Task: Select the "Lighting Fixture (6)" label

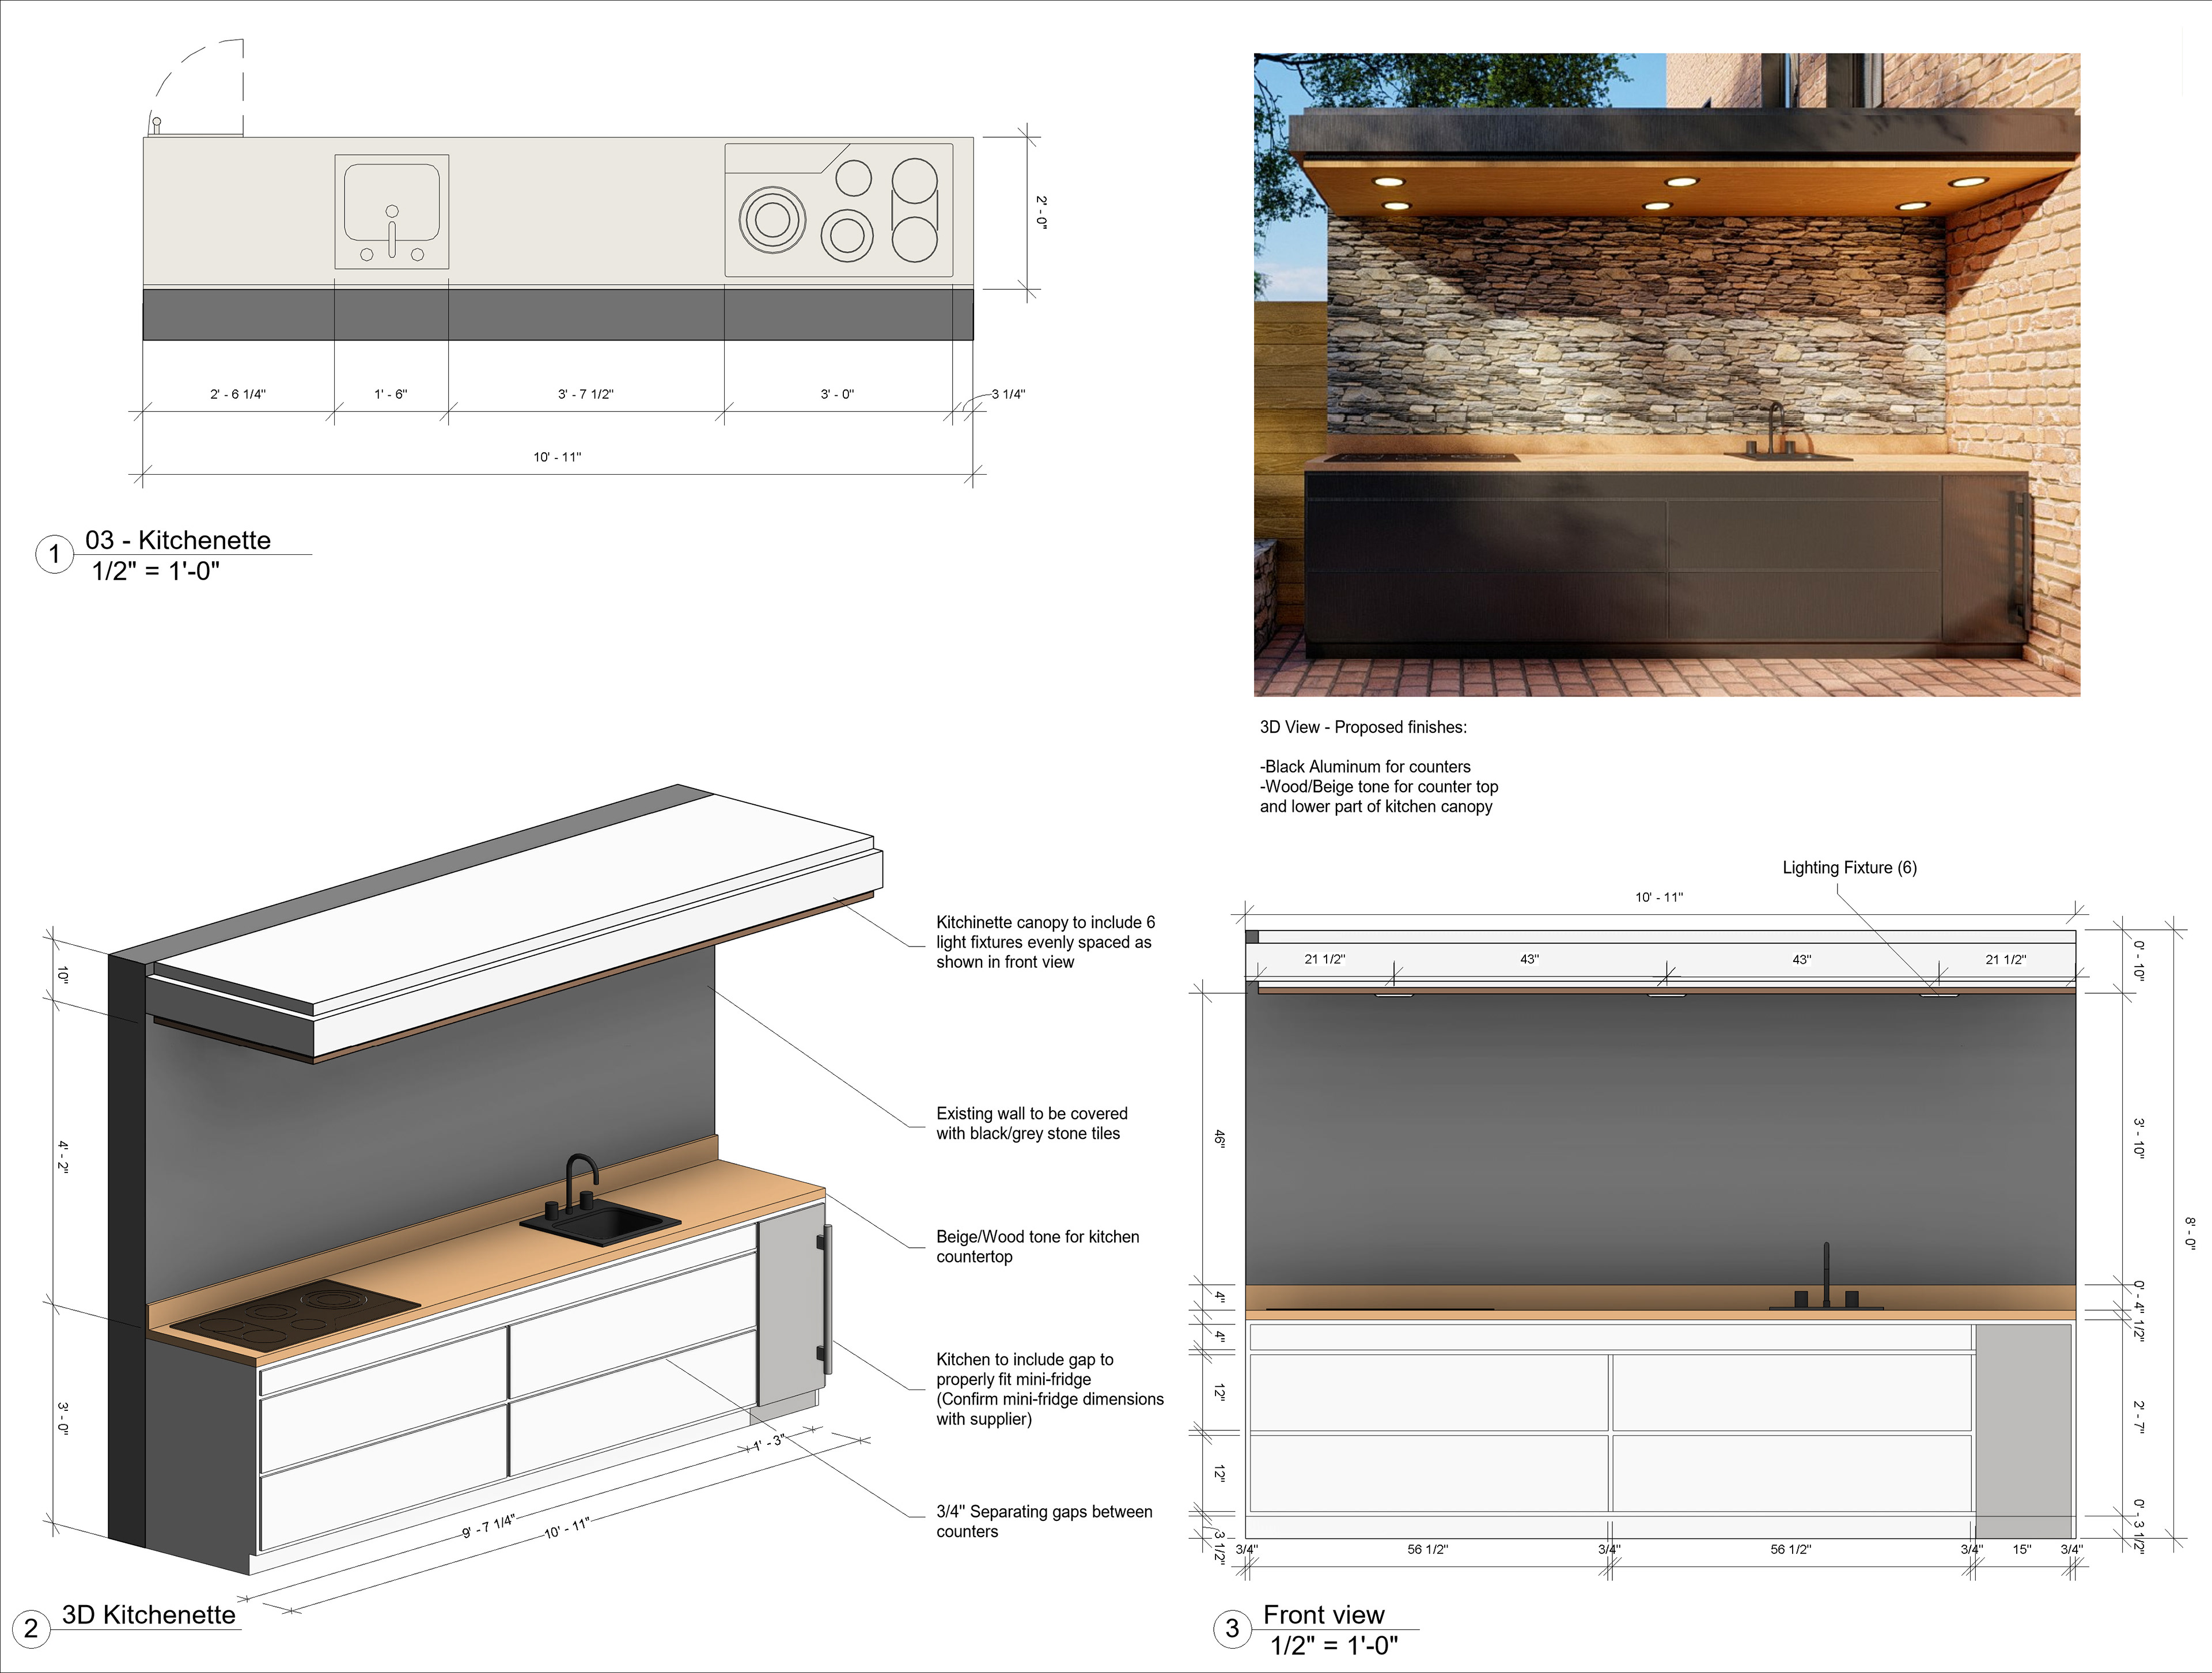Action: [1849, 868]
